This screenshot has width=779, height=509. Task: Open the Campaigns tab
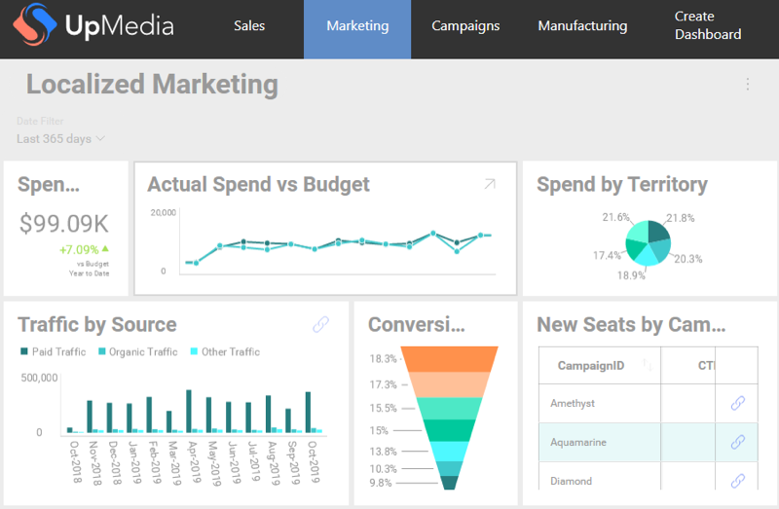coord(465,26)
